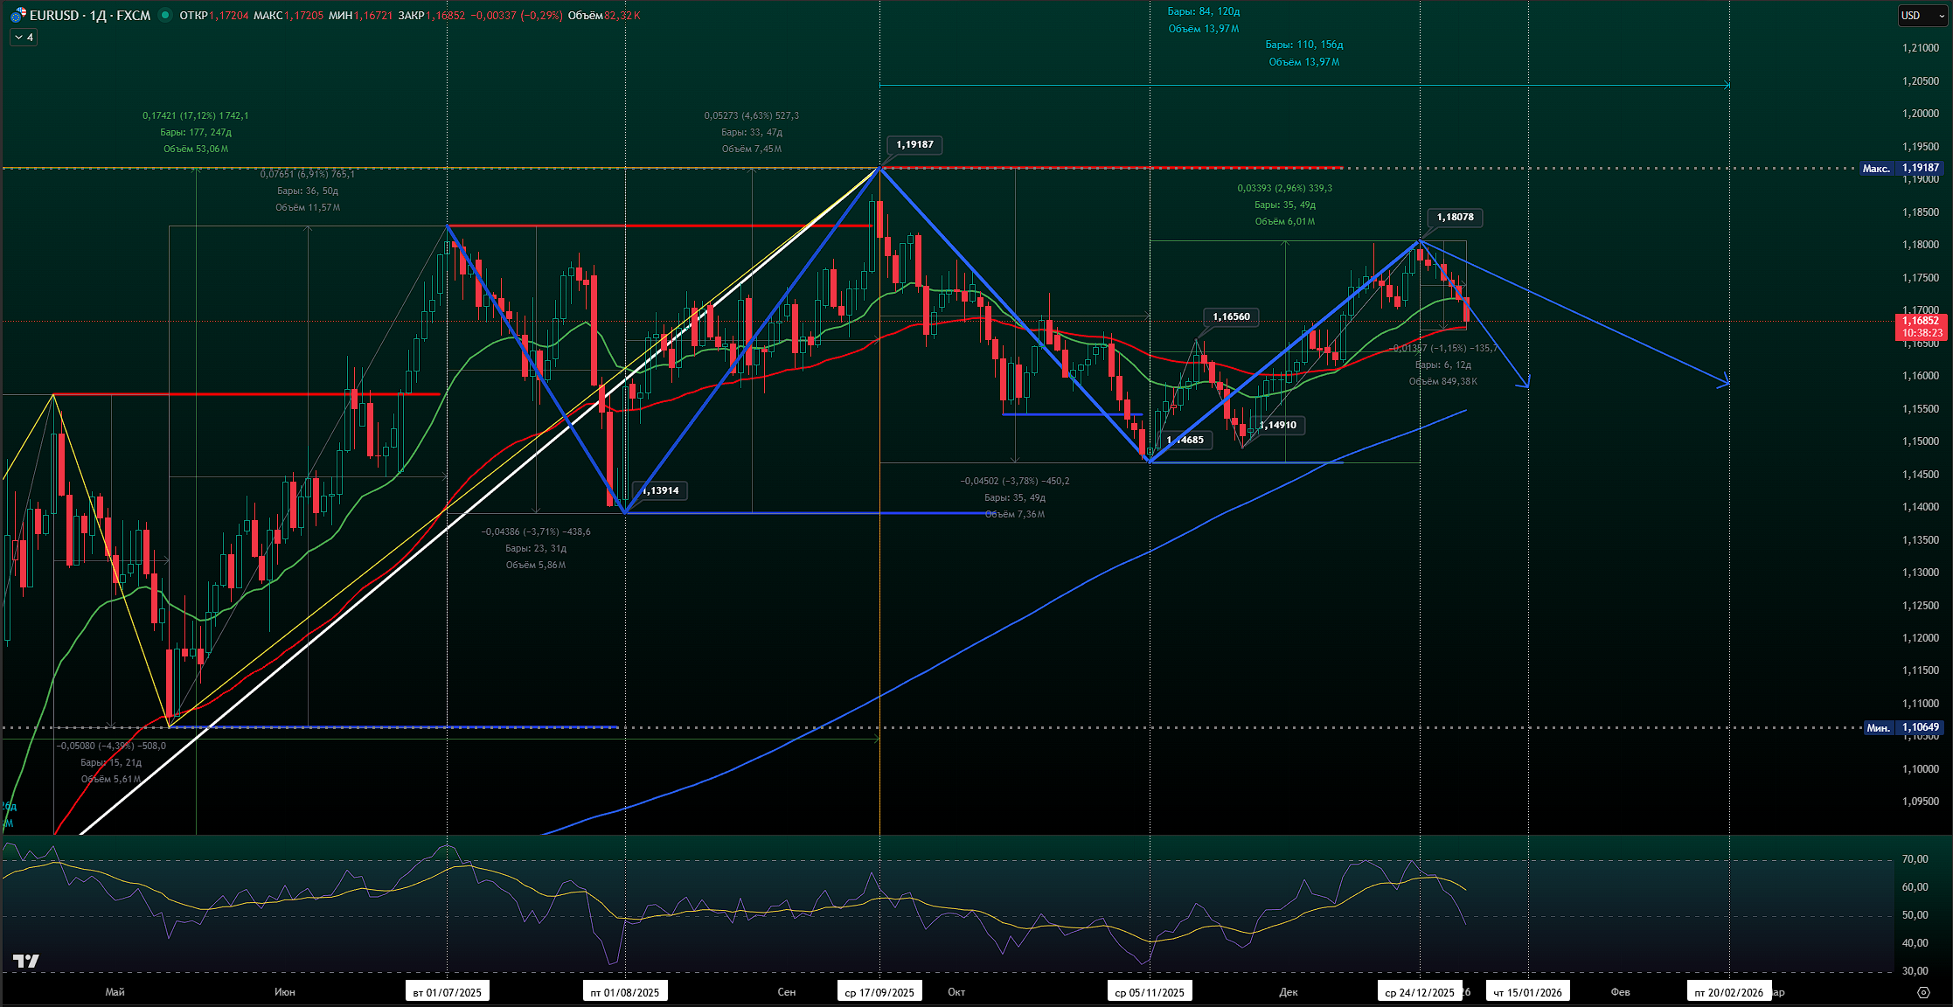Click the вт 01/07/2025 date marker
Viewport: 1953px width, 1007px height.
click(x=447, y=992)
